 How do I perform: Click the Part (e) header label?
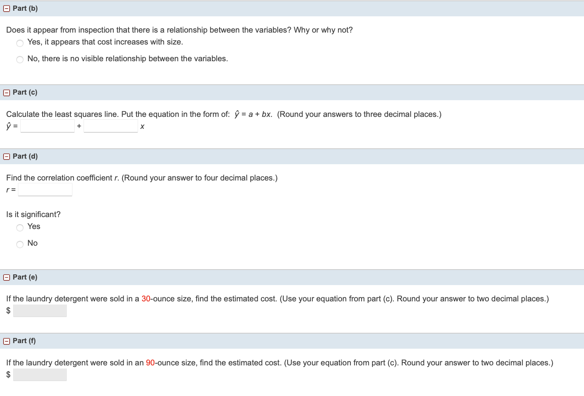pos(25,277)
